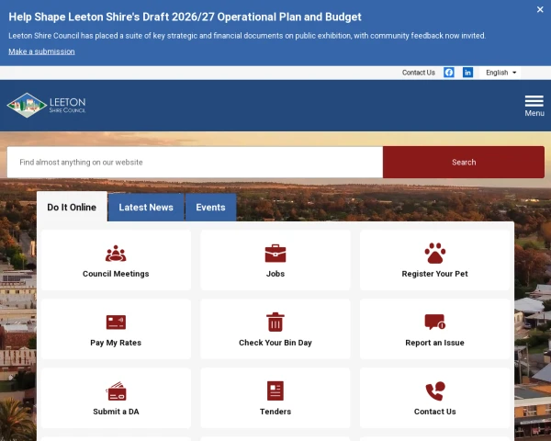
Task: Open the Tenders label
Action: click(275, 412)
